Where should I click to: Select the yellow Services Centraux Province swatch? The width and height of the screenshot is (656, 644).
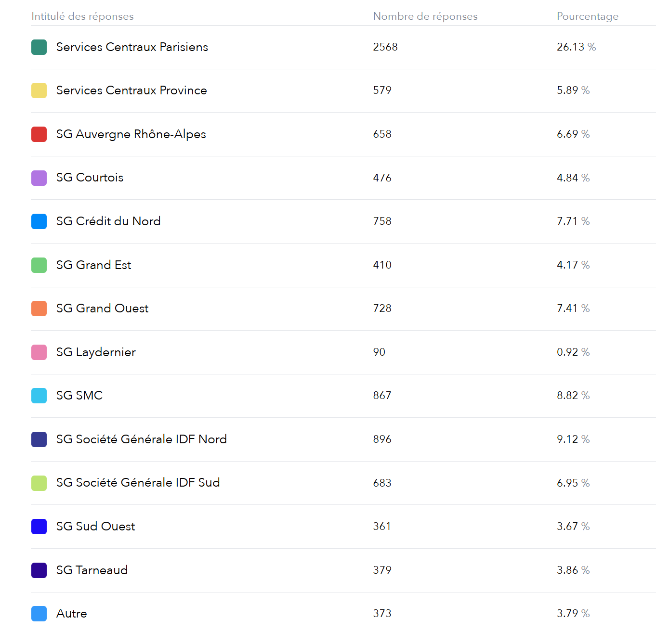tap(39, 90)
